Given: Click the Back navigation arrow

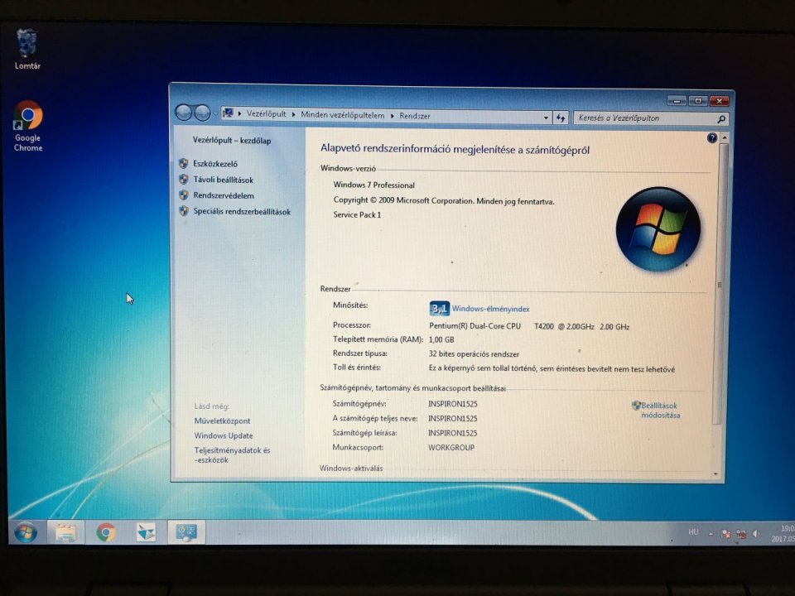Looking at the screenshot, I should coord(183,113).
